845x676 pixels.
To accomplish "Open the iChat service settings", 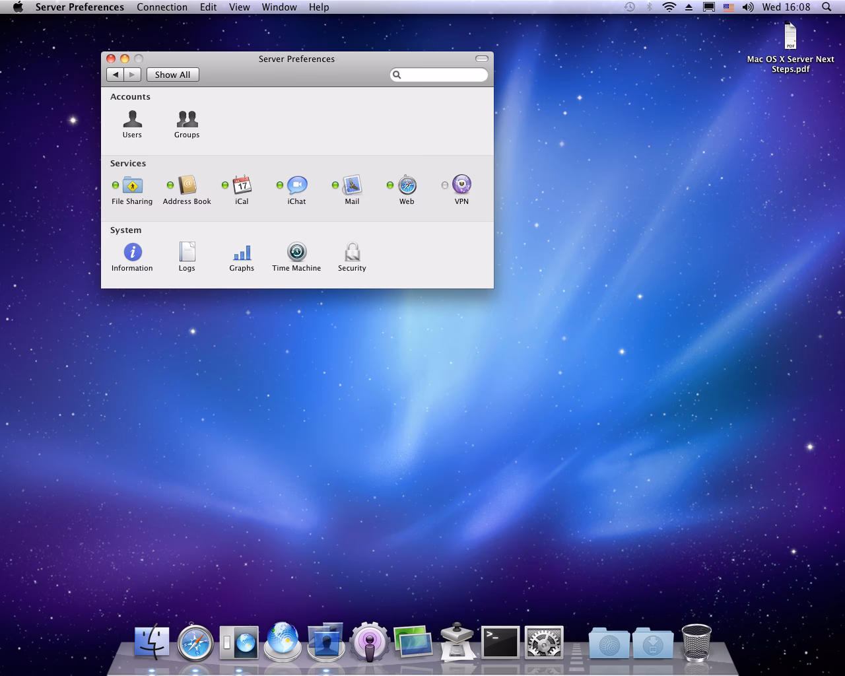I will point(296,187).
